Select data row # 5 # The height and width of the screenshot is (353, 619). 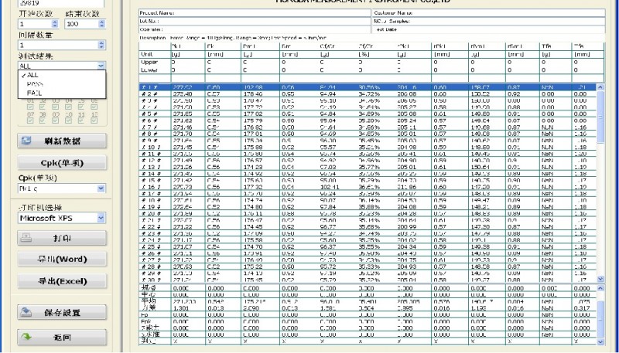[x=368, y=114]
